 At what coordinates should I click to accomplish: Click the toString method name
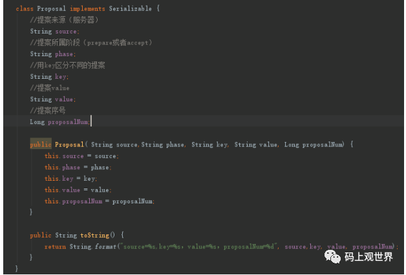[96, 235]
